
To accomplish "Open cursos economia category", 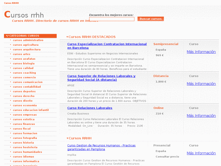I will click(25, 105).
